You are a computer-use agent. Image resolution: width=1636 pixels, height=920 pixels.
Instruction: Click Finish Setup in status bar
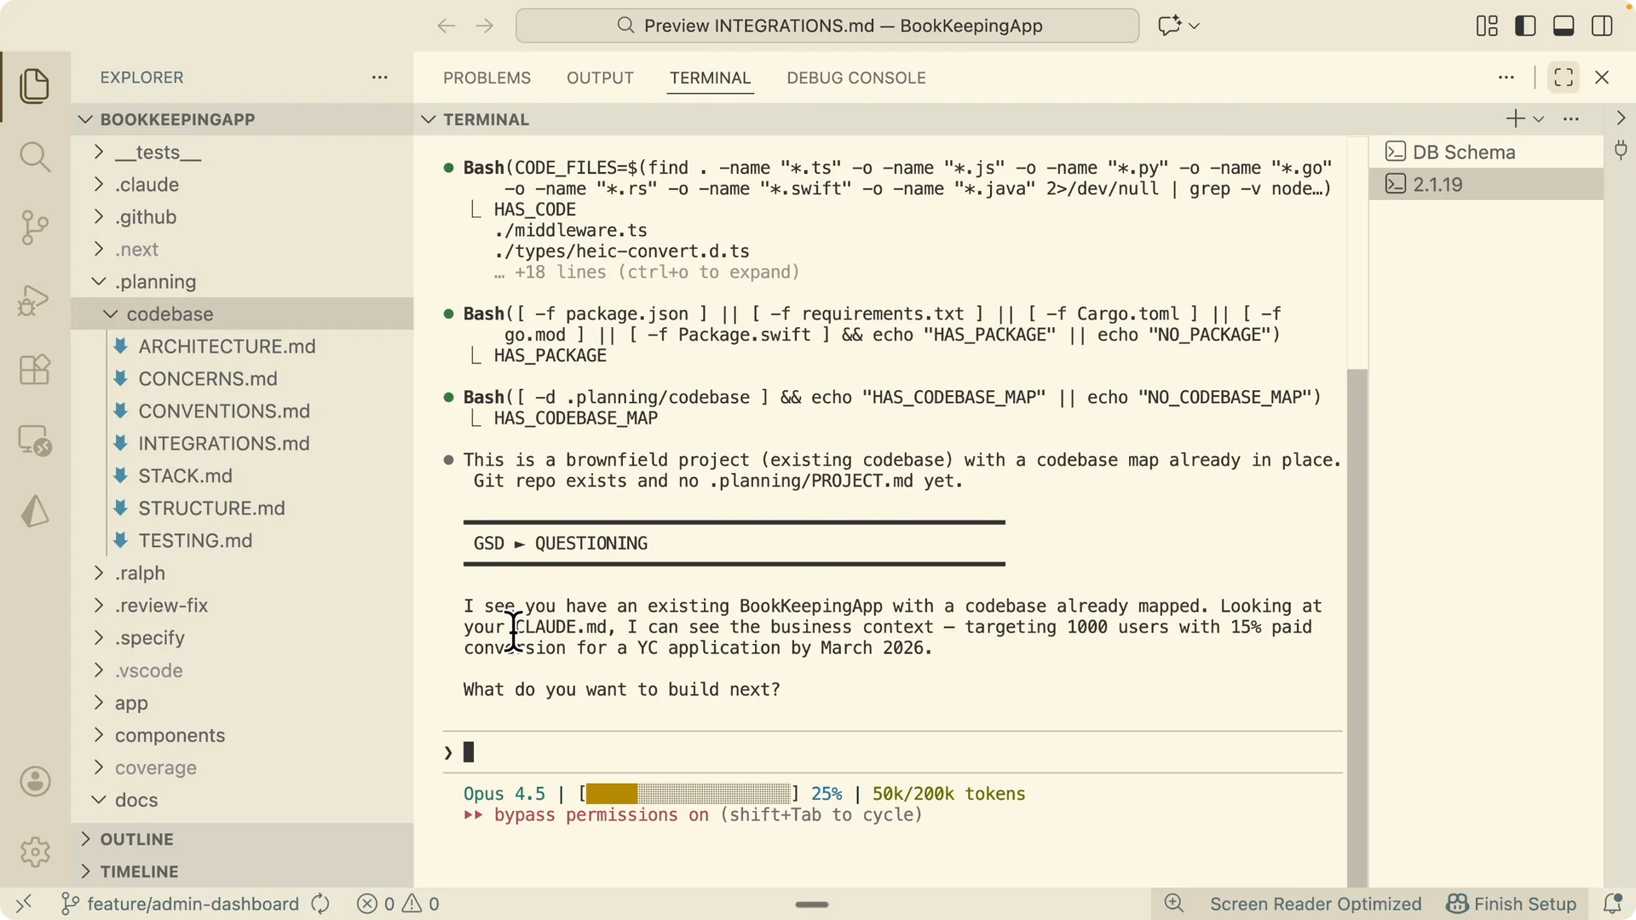click(1512, 904)
